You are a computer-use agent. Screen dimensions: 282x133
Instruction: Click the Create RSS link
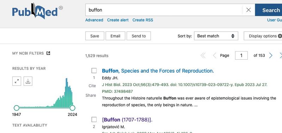[143, 20]
